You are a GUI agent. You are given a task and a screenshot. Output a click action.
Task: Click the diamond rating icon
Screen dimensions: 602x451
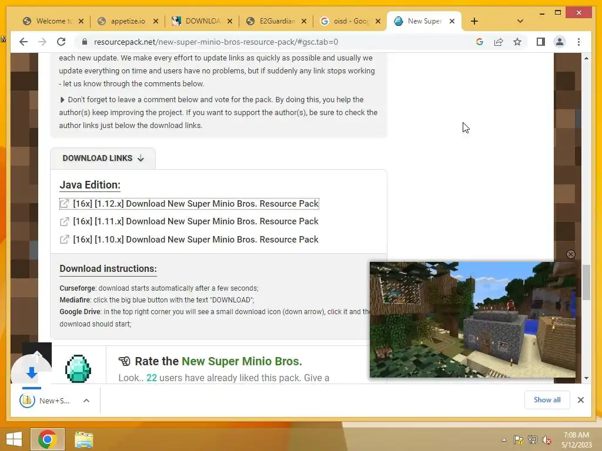78,369
